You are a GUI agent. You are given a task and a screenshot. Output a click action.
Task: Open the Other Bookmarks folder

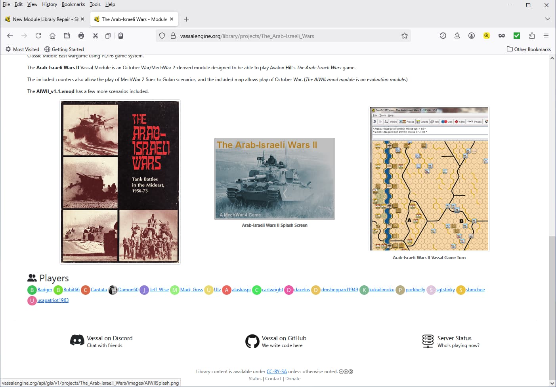point(529,49)
